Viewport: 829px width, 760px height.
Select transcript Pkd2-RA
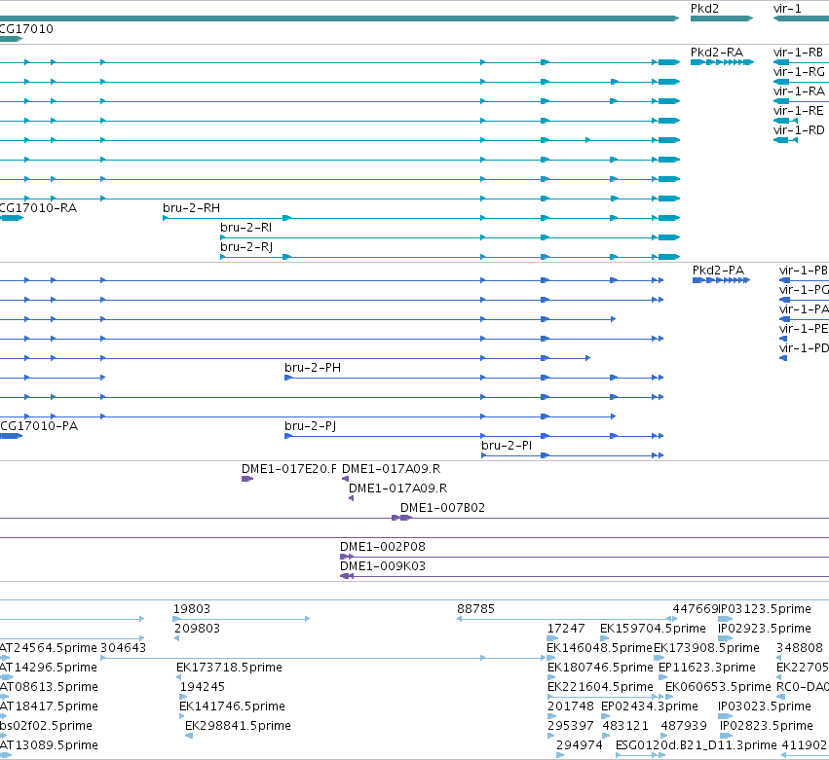[x=717, y=53]
